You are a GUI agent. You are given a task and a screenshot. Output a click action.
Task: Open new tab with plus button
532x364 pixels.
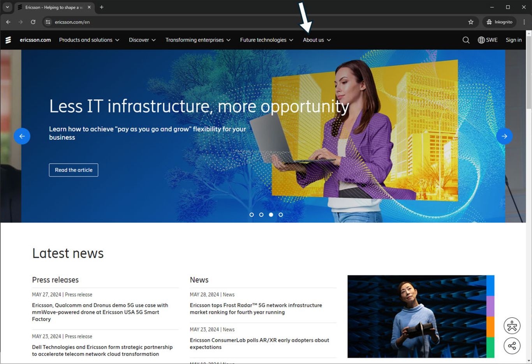pyautogui.click(x=102, y=7)
